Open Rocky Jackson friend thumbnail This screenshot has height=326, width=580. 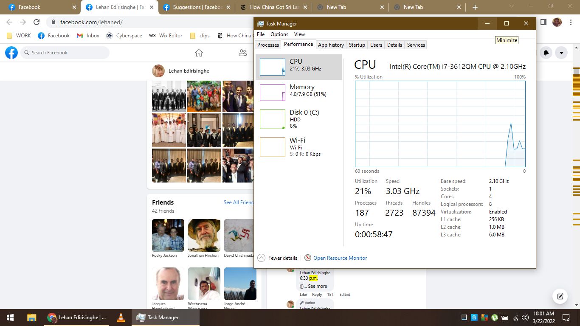point(168,235)
